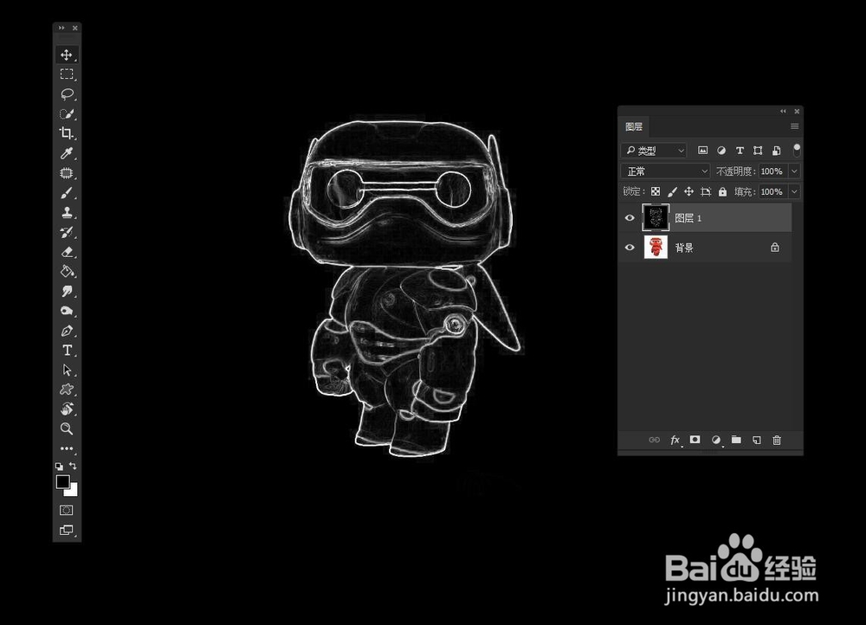Click the black foreground color swatch
Viewport: 866px width, 625px height.
click(x=62, y=481)
